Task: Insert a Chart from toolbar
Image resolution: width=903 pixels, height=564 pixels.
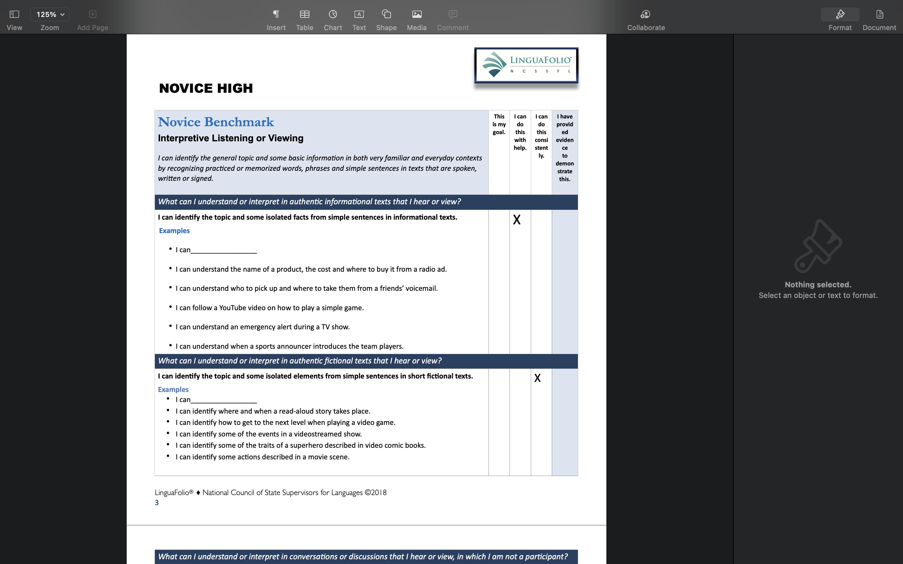Action: [x=333, y=14]
